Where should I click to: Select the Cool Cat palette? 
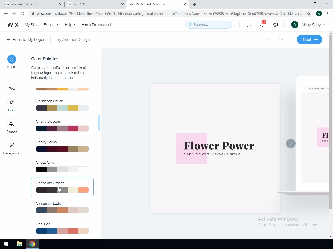(x=62, y=228)
